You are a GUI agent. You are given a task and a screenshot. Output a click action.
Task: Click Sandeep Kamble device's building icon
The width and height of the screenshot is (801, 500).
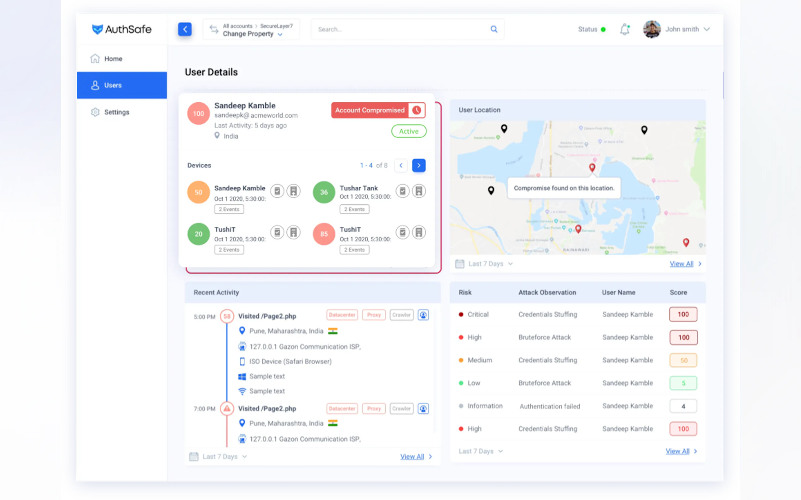[x=293, y=191]
